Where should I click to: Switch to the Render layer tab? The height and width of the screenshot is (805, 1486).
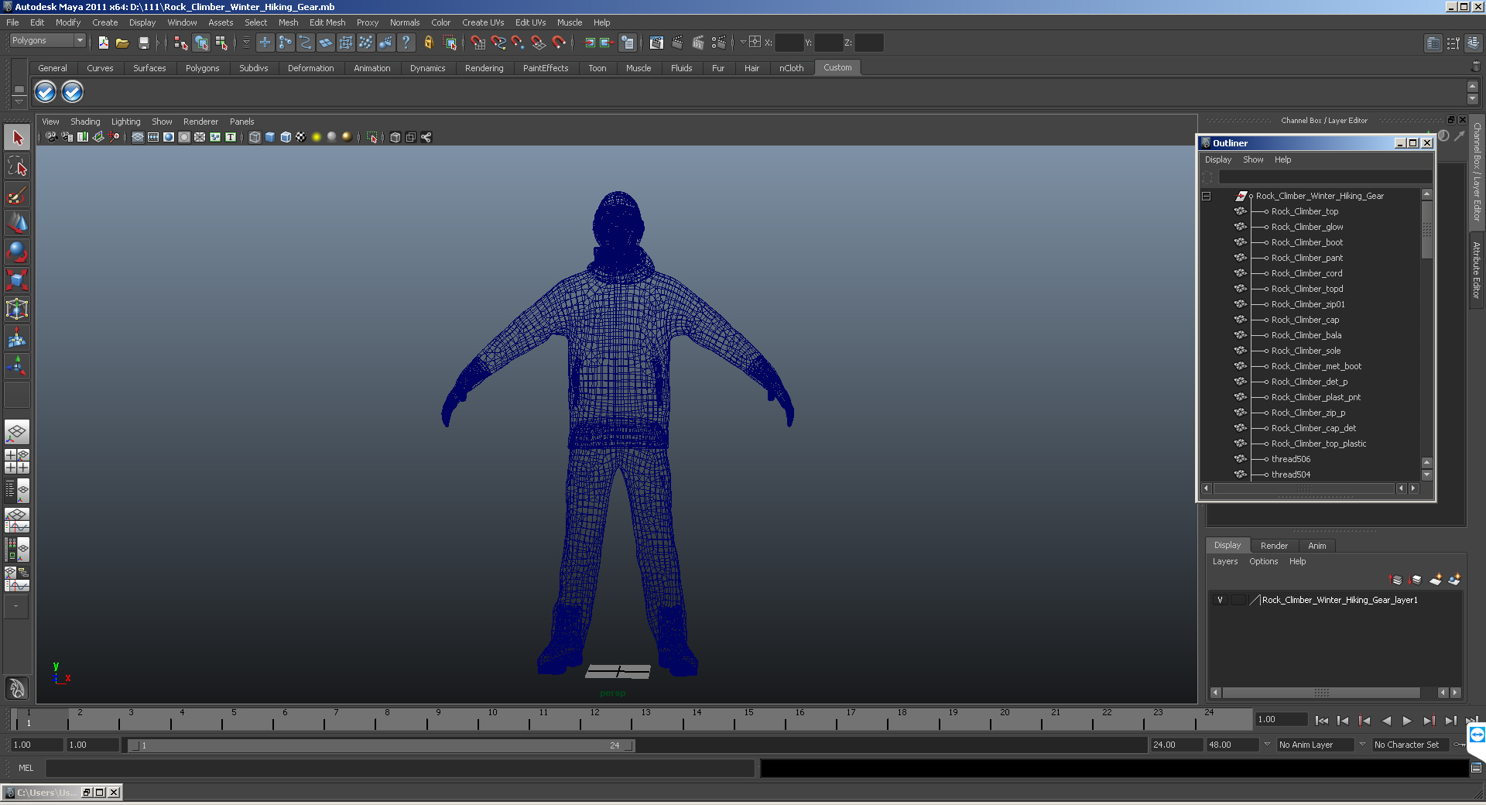[1274, 546]
